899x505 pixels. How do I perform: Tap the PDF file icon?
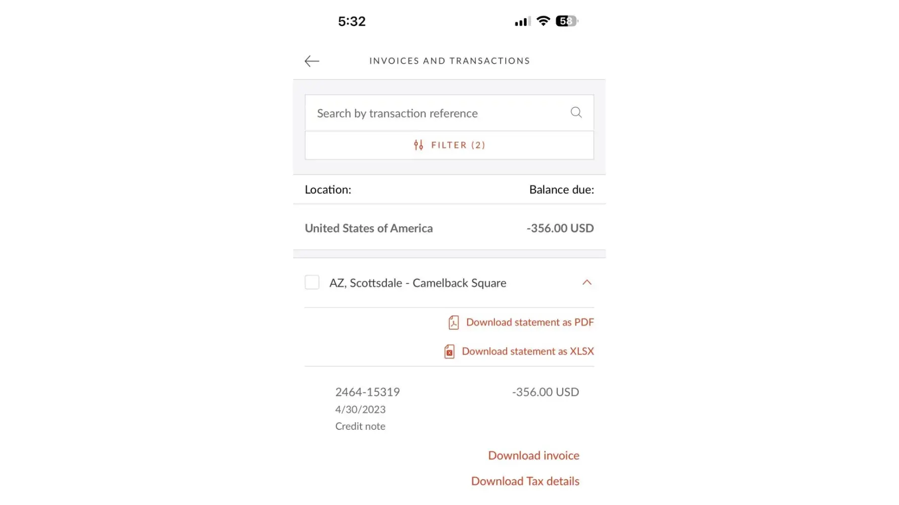[x=454, y=323]
